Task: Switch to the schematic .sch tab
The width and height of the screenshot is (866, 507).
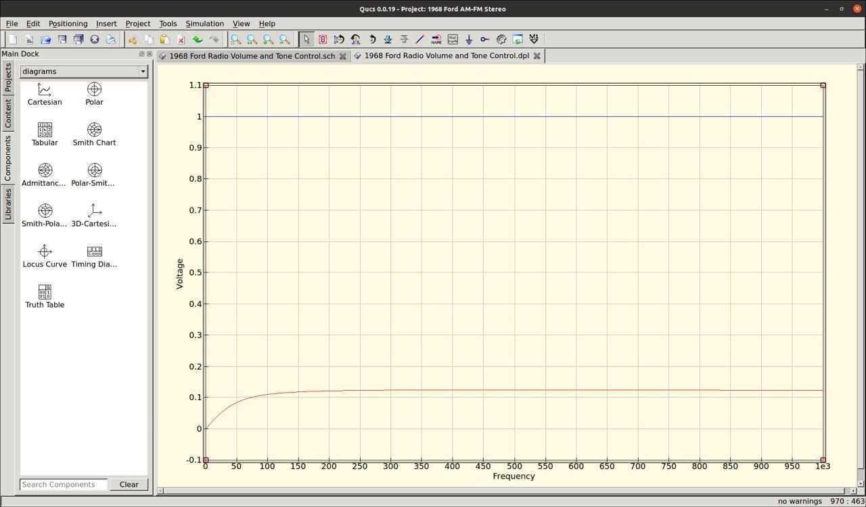Action: click(252, 56)
